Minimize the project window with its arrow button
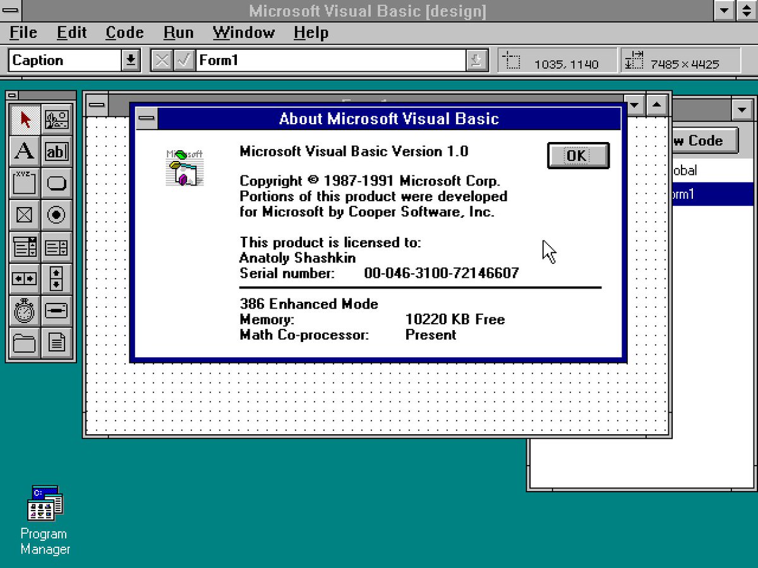This screenshot has height=568, width=758. 742,110
